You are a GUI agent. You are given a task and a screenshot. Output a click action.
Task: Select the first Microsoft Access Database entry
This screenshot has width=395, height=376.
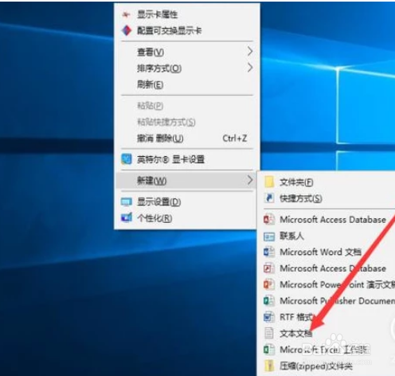pos(327,220)
